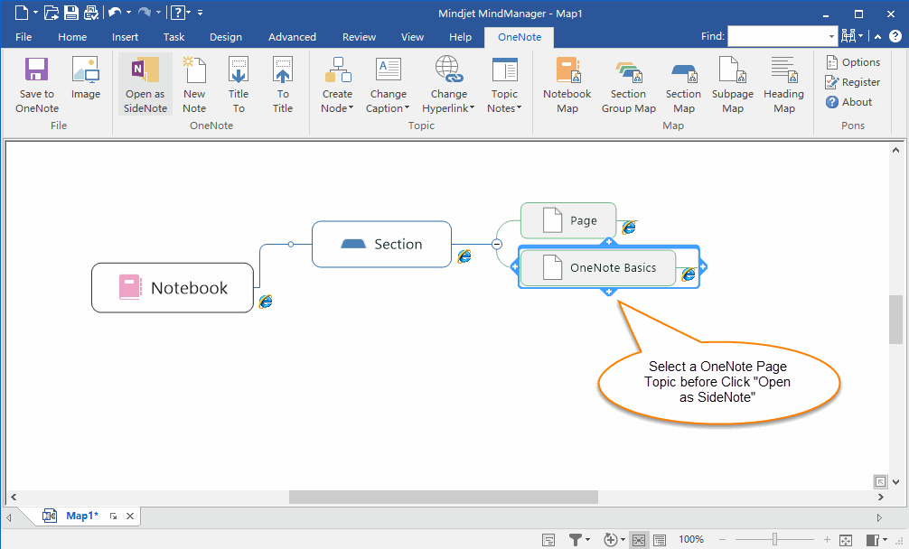Click into the Find search field

[x=777, y=36]
